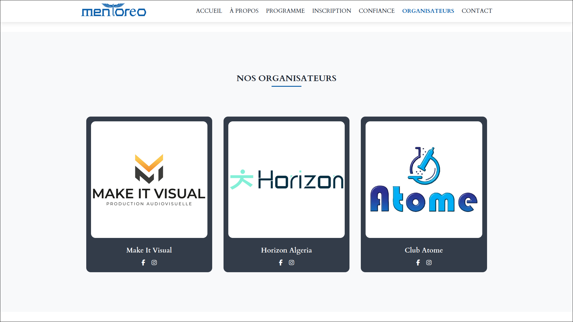Click the Horizon logo image
This screenshot has width=573, height=322.
point(286,180)
